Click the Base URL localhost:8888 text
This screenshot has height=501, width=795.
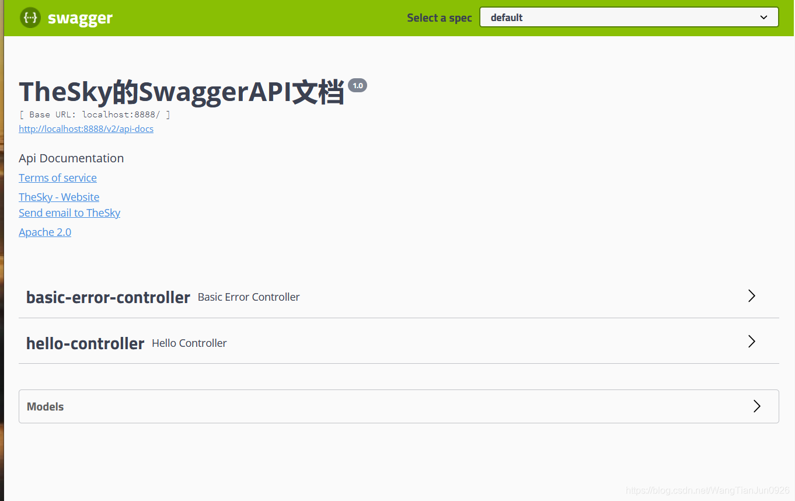(x=95, y=114)
